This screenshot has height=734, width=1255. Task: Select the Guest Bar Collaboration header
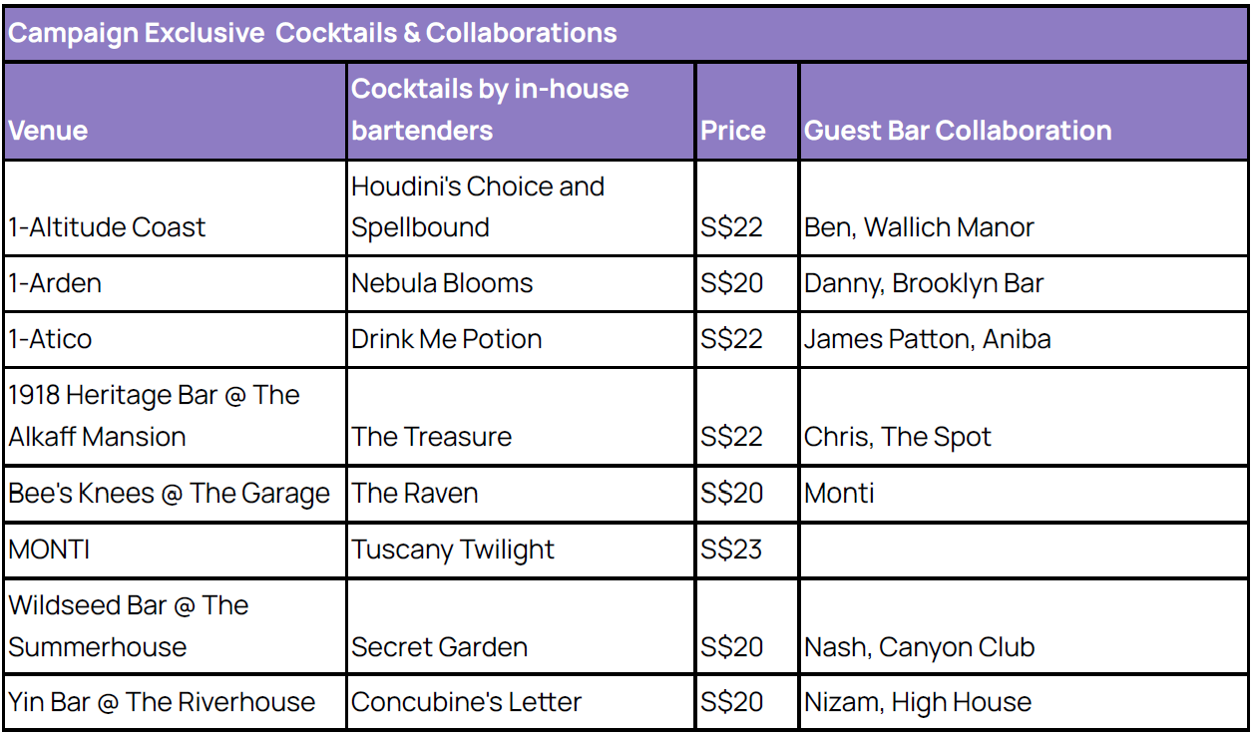coord(1025,112)
